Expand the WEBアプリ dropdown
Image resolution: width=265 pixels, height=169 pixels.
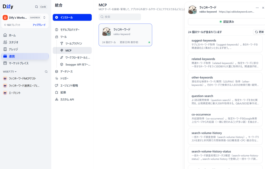10,72
